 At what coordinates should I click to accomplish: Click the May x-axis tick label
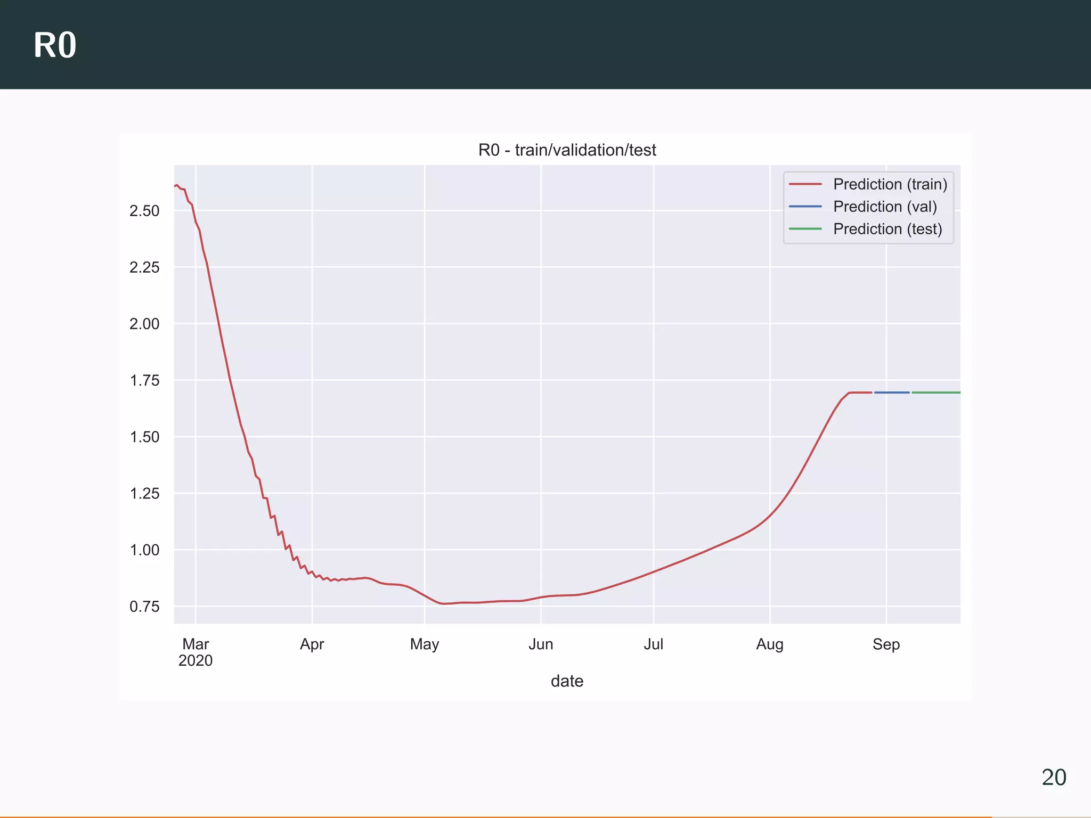pos(425,644)
